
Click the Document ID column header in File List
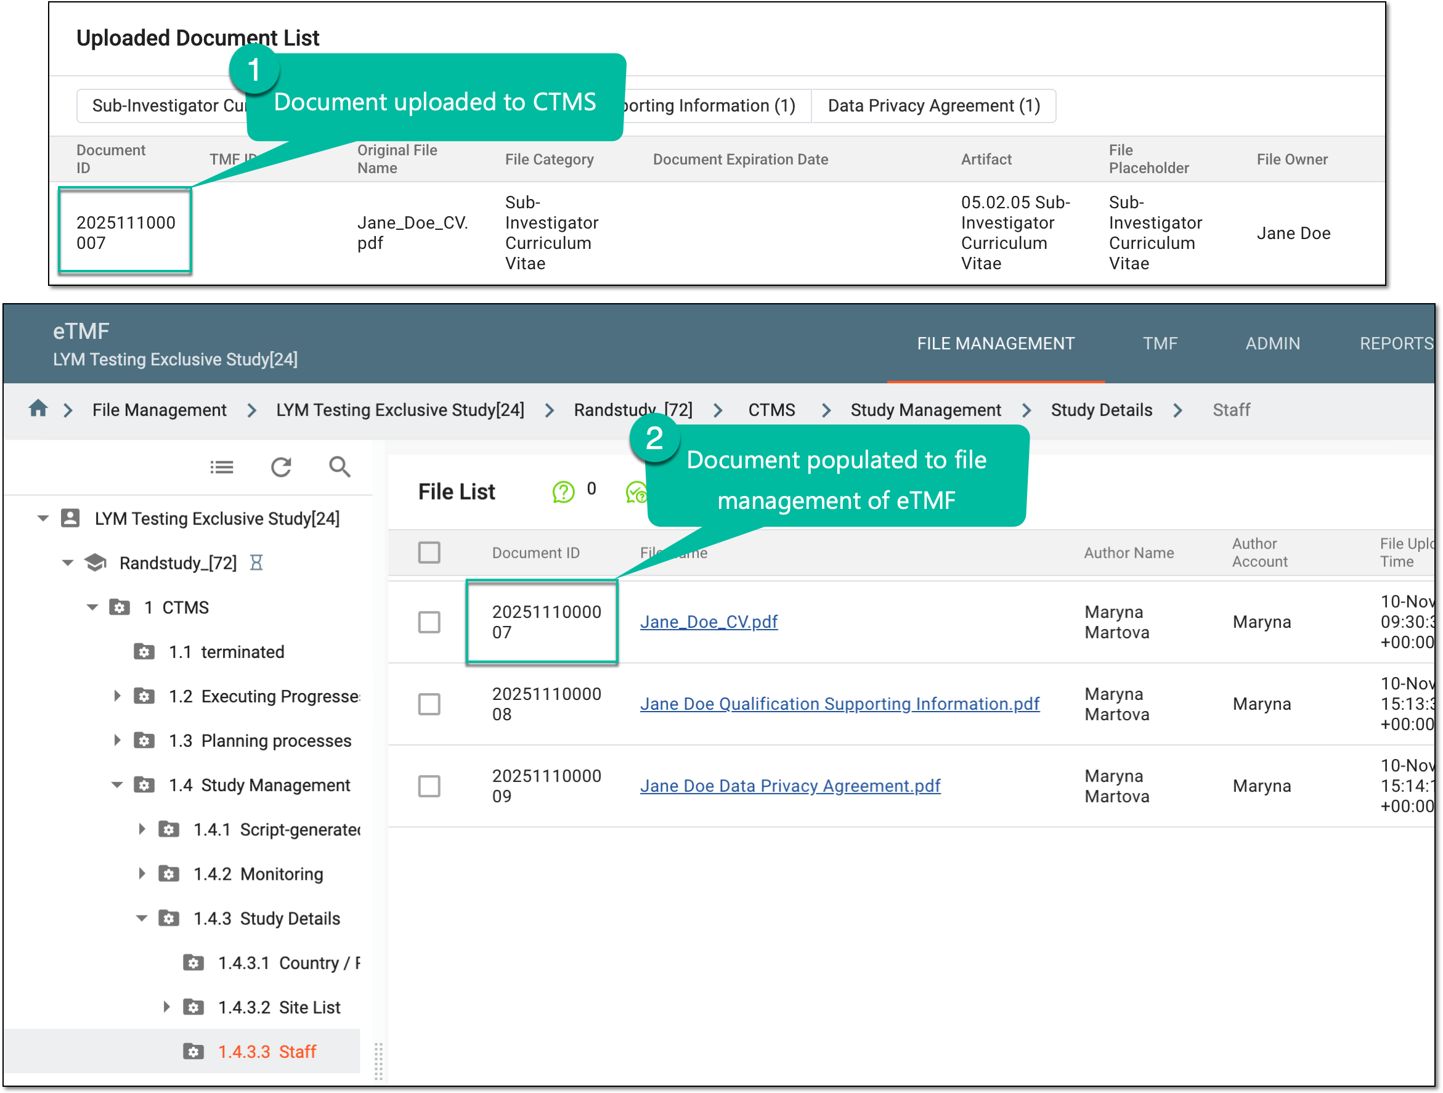(535, 553)
